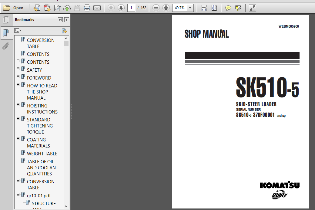315x210 pixels.
Task: Expand the FOREWORD bookmark
Action: point(18,77)
